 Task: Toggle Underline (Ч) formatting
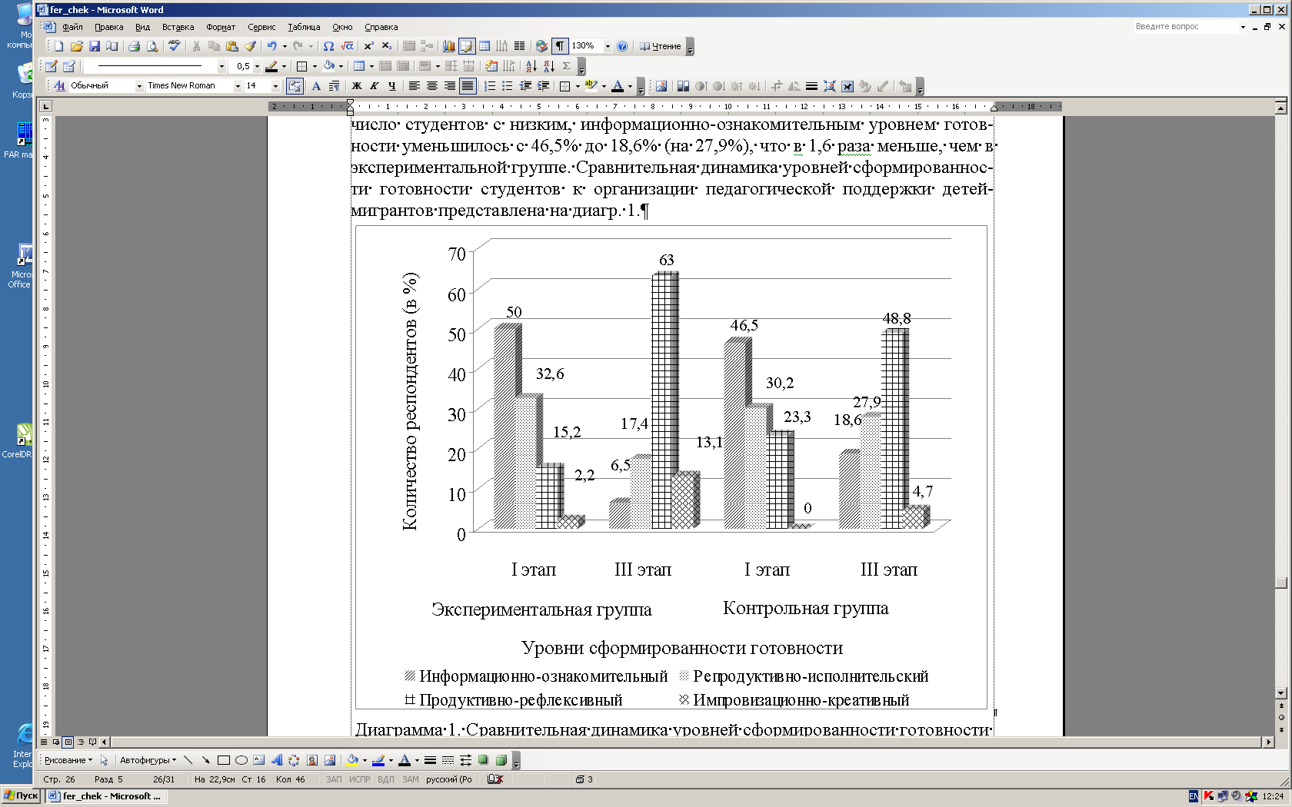(391, 86)
